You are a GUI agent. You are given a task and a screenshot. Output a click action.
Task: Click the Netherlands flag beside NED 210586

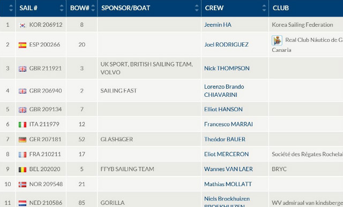[23, 203]
